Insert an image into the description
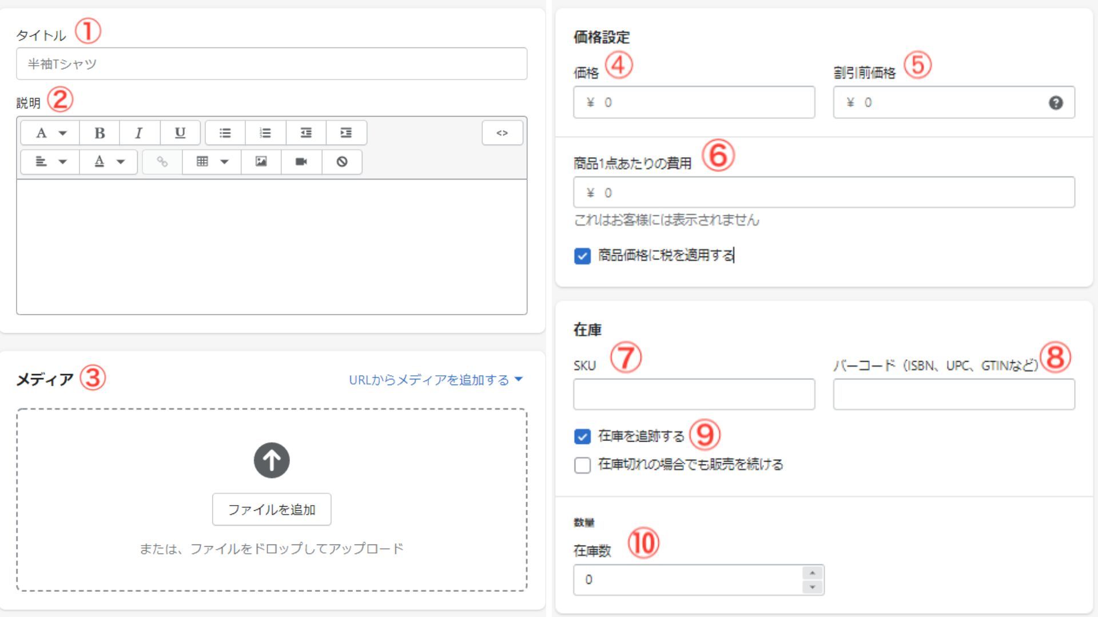The width and height of the screenshot is (1098, 617). (x=261, y=162)
